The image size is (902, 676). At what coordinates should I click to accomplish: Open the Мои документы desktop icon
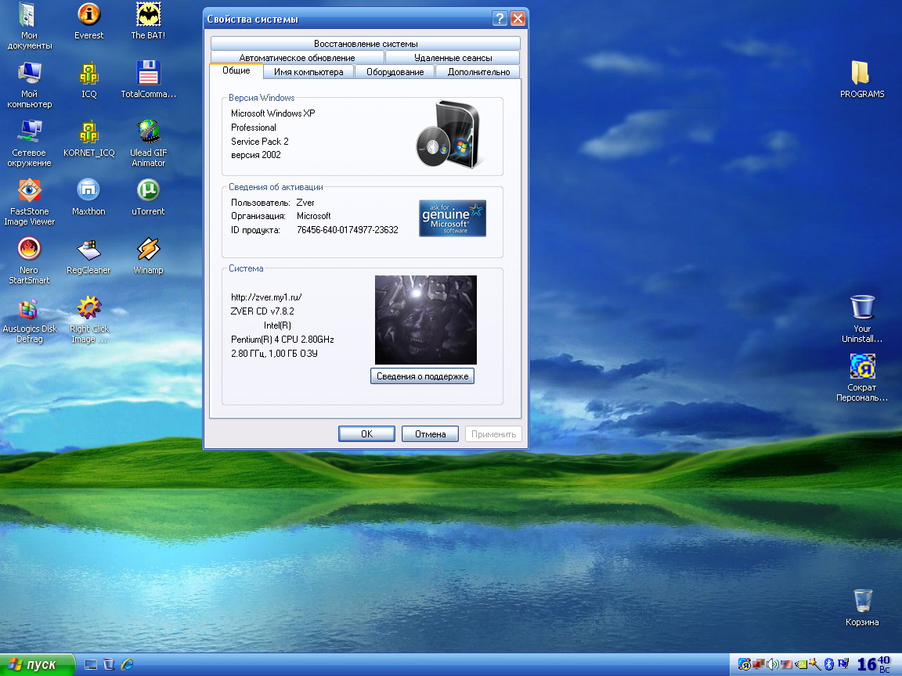(x=29, y=26)
